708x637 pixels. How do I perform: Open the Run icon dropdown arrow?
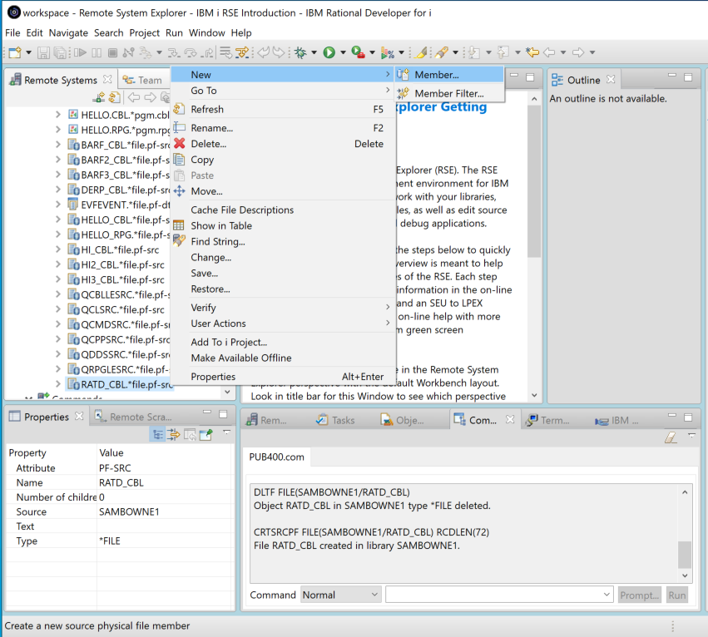(x=343, y=53)
